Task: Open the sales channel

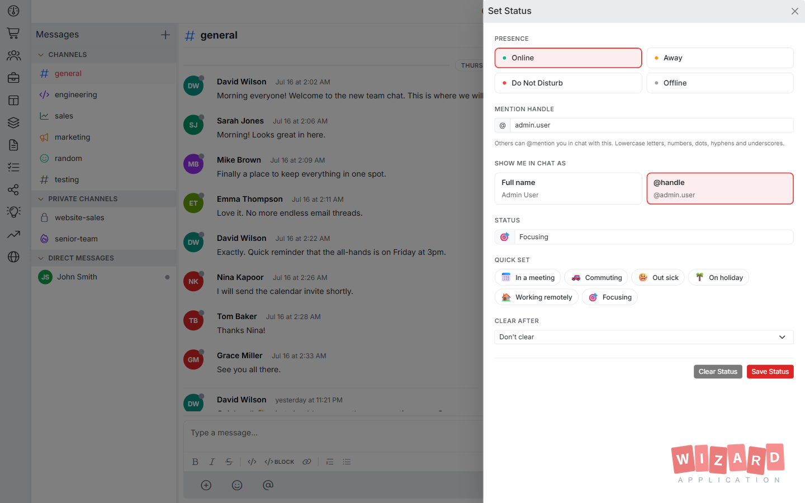Action: click(104, 116)
